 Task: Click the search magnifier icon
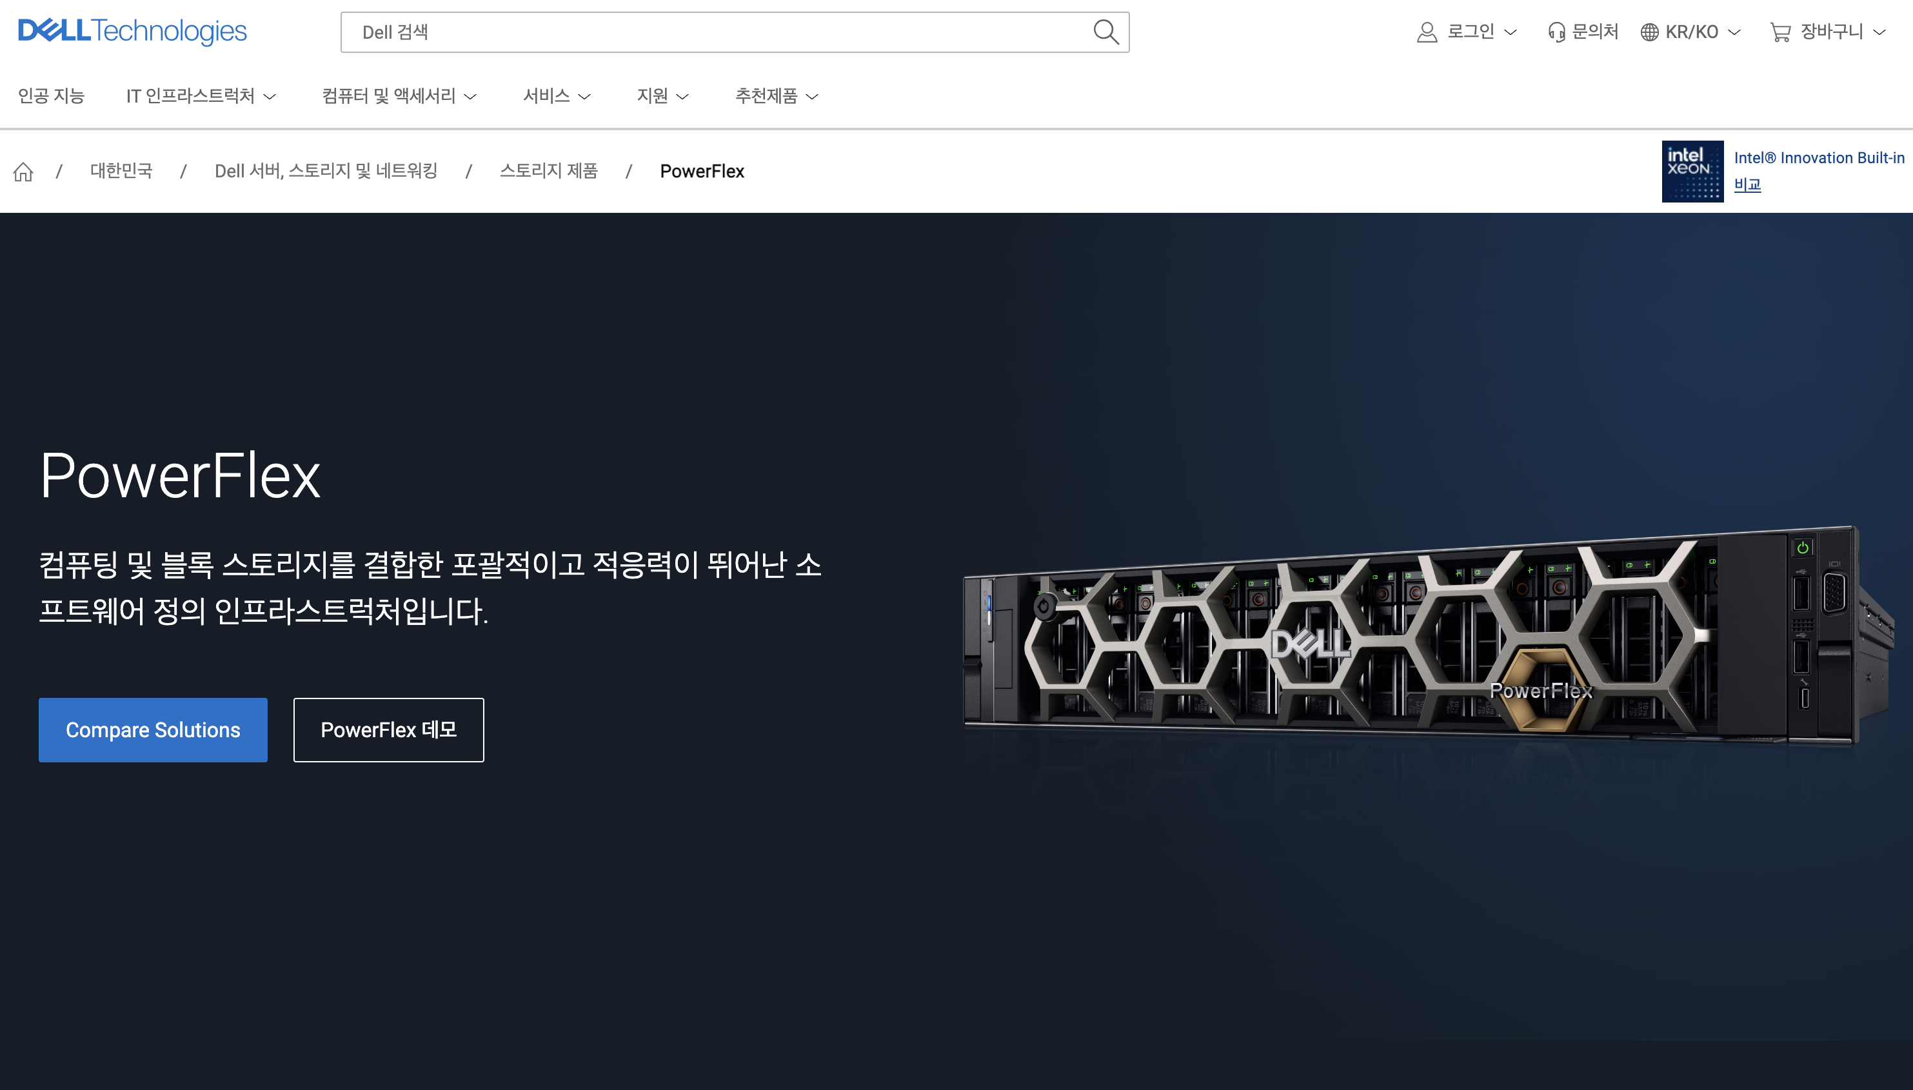click(1105, 32)
